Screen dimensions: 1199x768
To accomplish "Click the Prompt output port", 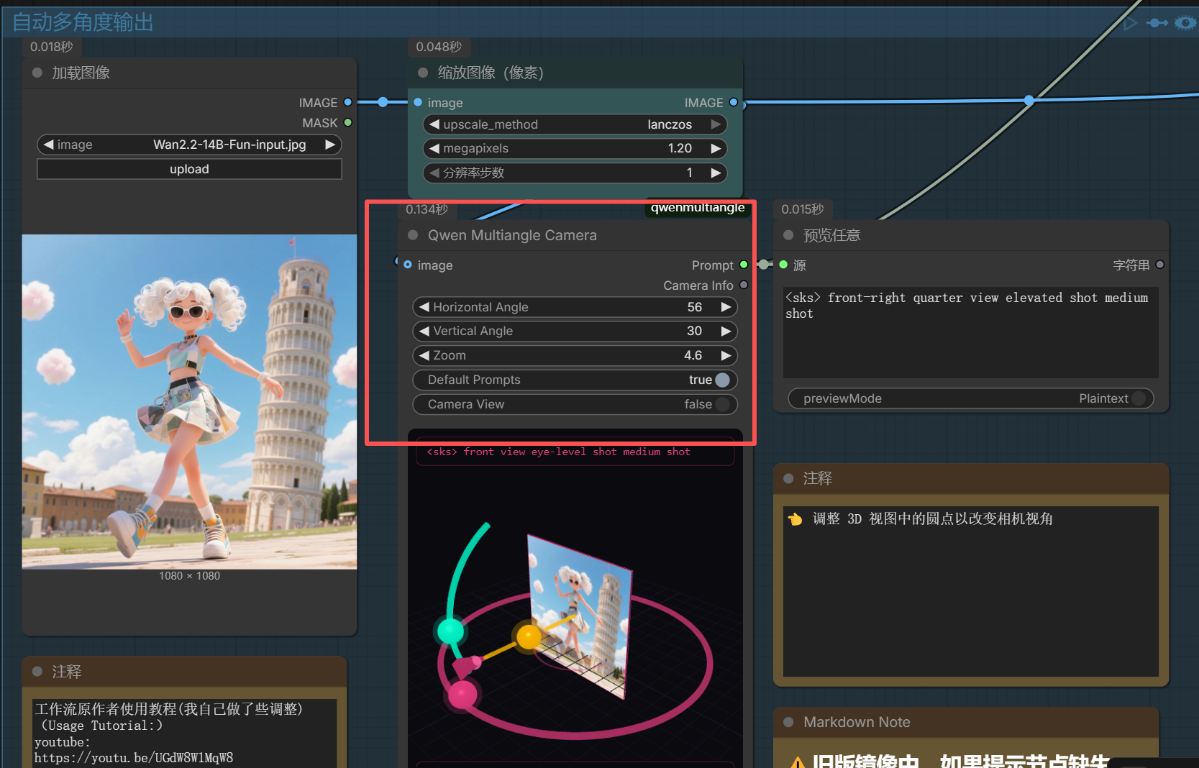I will (744, 265).
